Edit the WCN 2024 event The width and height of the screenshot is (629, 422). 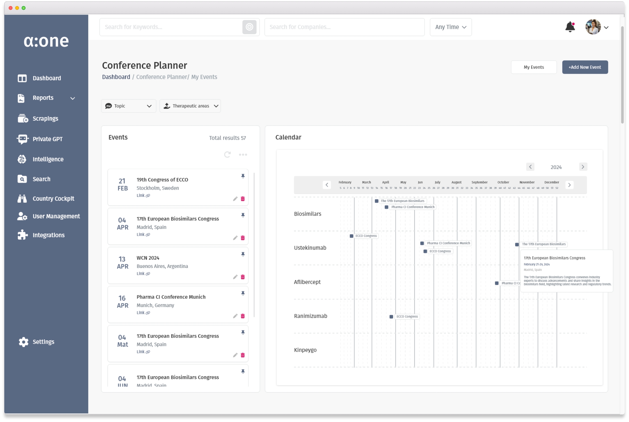(235, 277)
